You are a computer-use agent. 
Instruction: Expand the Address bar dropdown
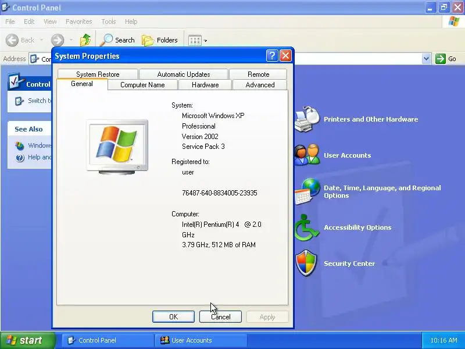pyautogui.click(x=426, y=59)
